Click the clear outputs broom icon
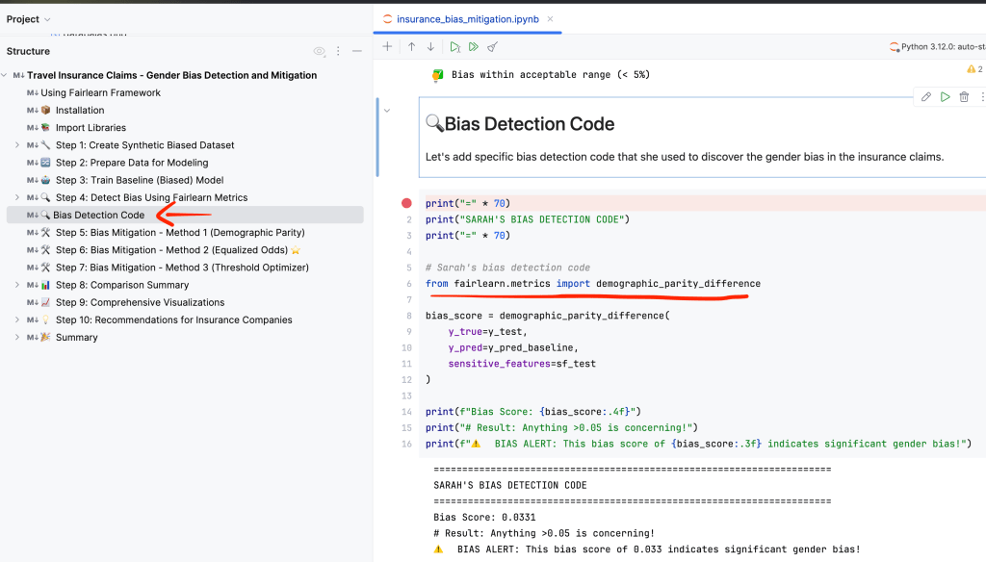The height and width of the screenshot is (562, 986). [493, 46]
